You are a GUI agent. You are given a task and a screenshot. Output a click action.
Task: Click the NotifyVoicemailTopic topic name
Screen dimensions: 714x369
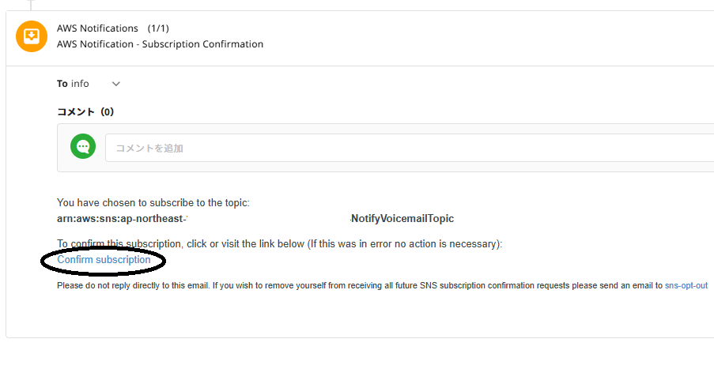pyautogui.click(x=402, y=218)
